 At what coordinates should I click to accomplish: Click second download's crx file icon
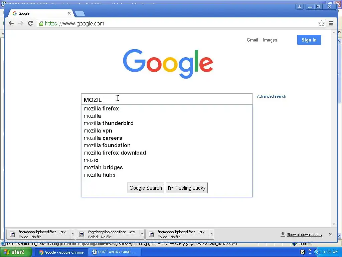pos(82,235)
